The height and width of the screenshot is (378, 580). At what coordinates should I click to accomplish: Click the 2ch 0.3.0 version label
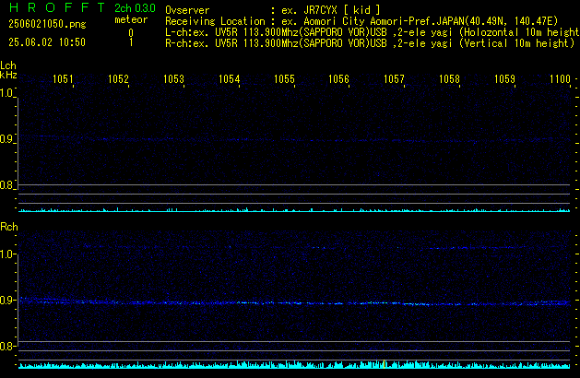(135, 8)
